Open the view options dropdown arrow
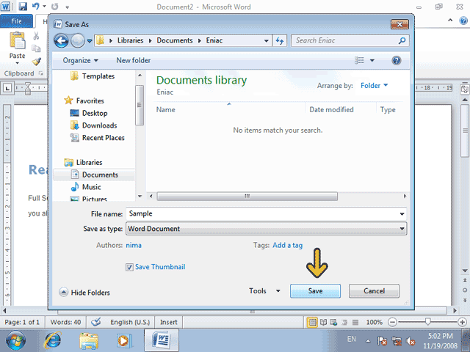The height and width of the screenshot is (352, 470). [x=372, y=60]
